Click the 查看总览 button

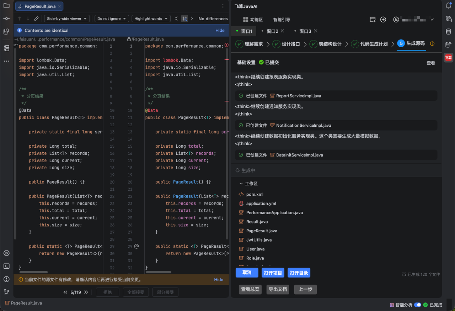tap(250, 289)
